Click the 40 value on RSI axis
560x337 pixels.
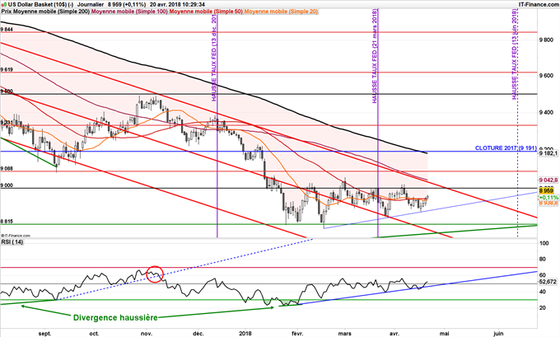tap(543, 292)
